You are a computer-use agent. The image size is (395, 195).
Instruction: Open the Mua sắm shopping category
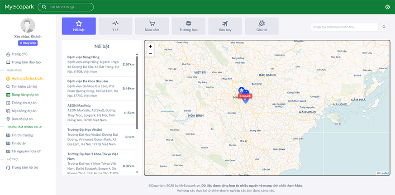point(152,26)
